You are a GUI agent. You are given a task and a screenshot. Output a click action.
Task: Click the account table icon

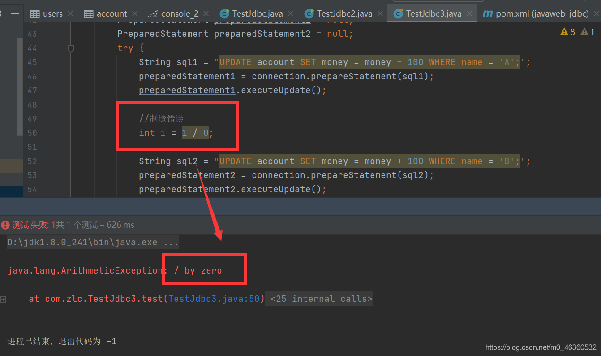(x=89, y=14)
